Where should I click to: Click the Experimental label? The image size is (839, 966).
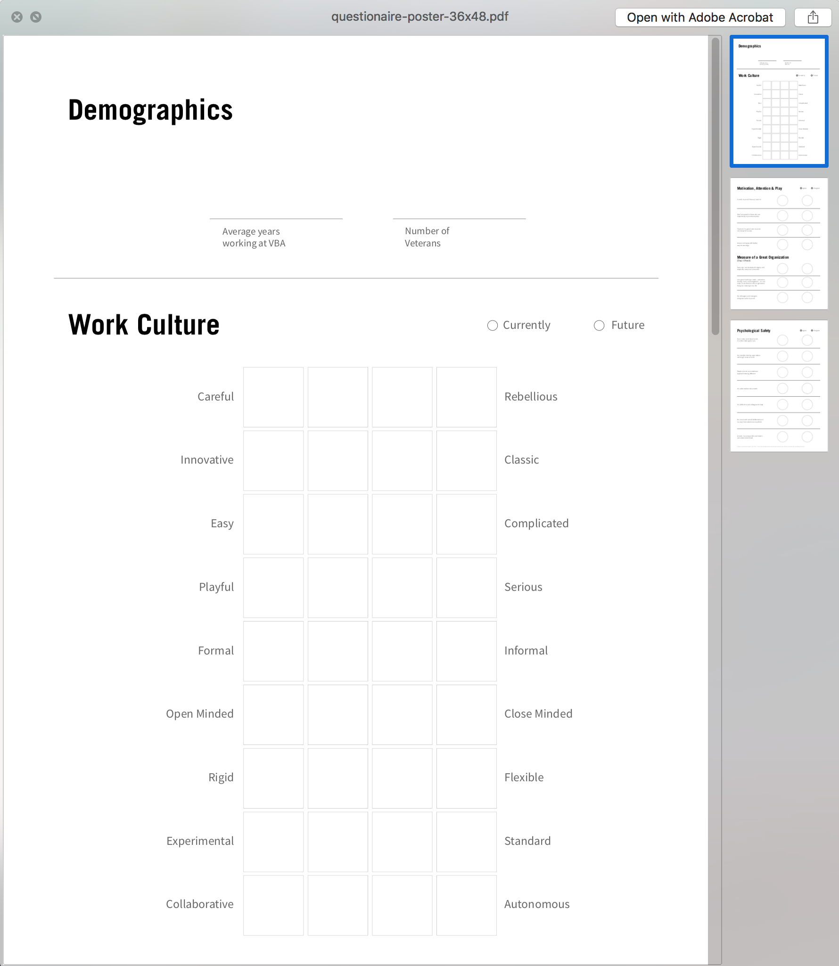[200, 841]
